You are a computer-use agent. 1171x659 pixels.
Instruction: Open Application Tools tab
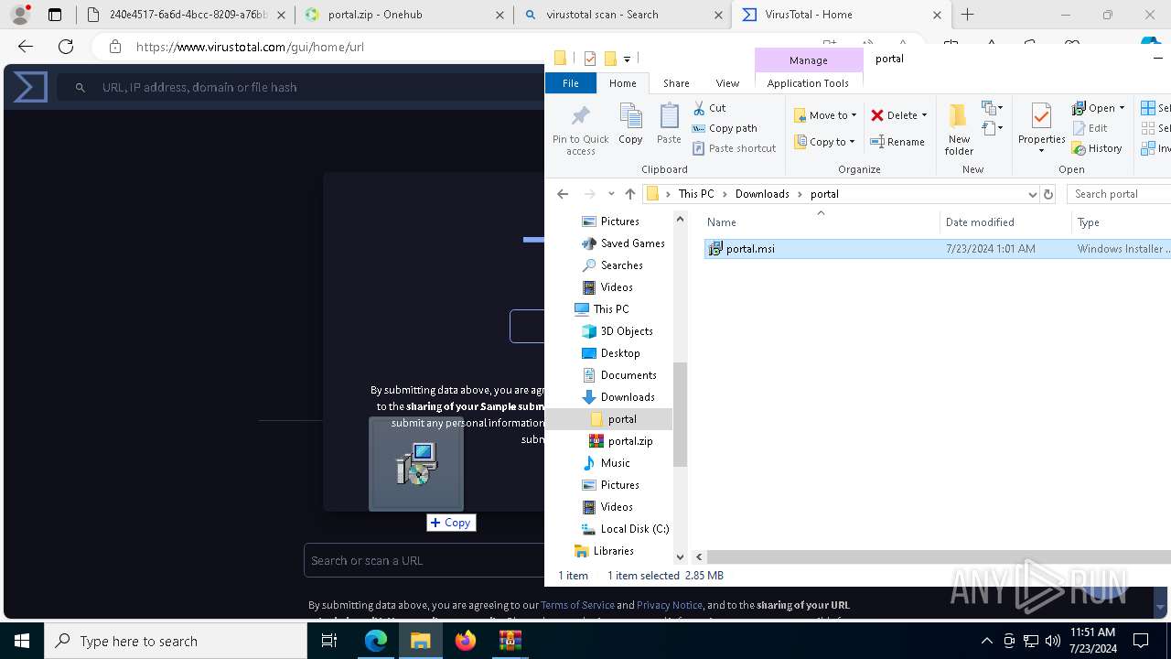click(x=808, y=83)
